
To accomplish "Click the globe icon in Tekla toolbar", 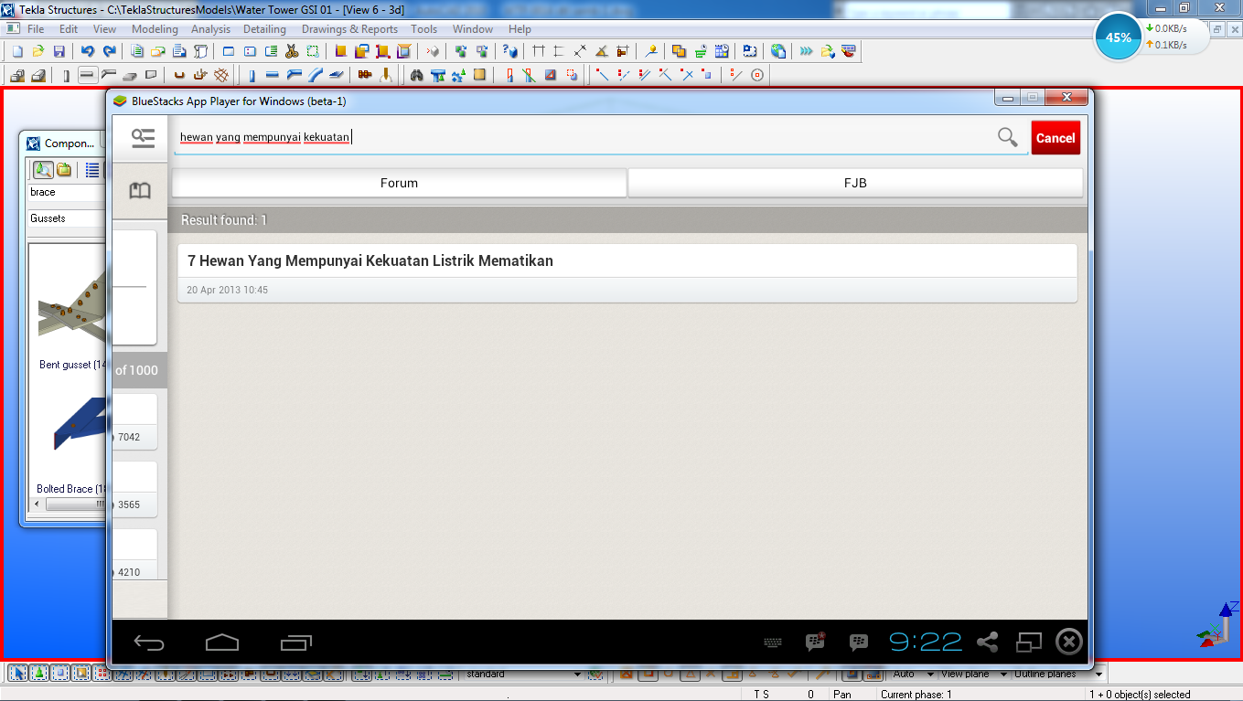I will click(x=778, y=52).
